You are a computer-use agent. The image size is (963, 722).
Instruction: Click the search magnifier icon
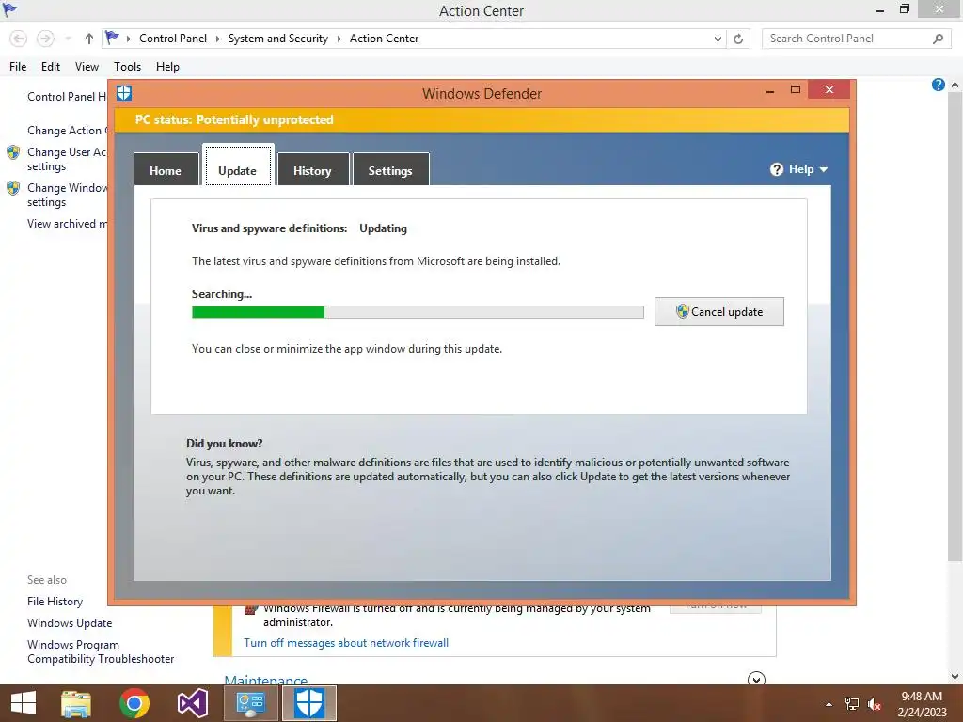click(938, 39)
